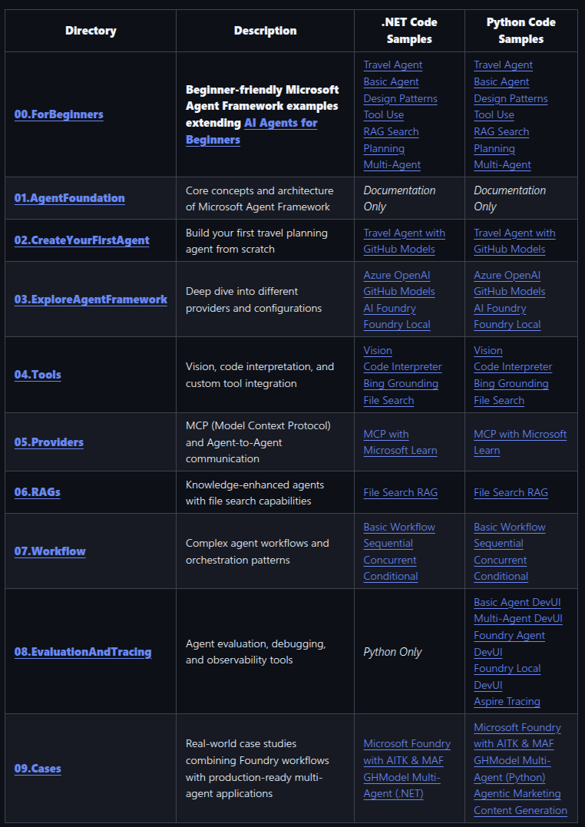Open 03.ExploreAgentFramework directory link
The width and height of the screenshot is (585, 827).
pos(91,299)
